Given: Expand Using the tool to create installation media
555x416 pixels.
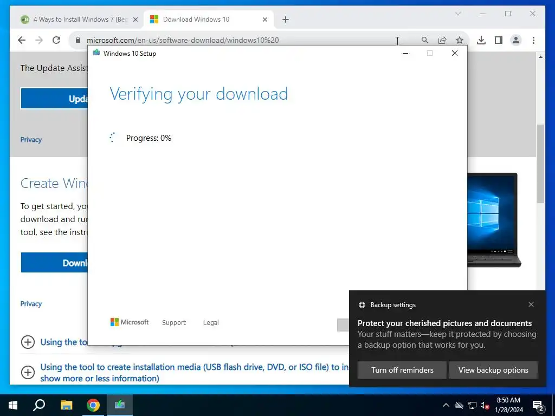Looking at the screenshot, I should pyautogui.click(x=28, y=372).
